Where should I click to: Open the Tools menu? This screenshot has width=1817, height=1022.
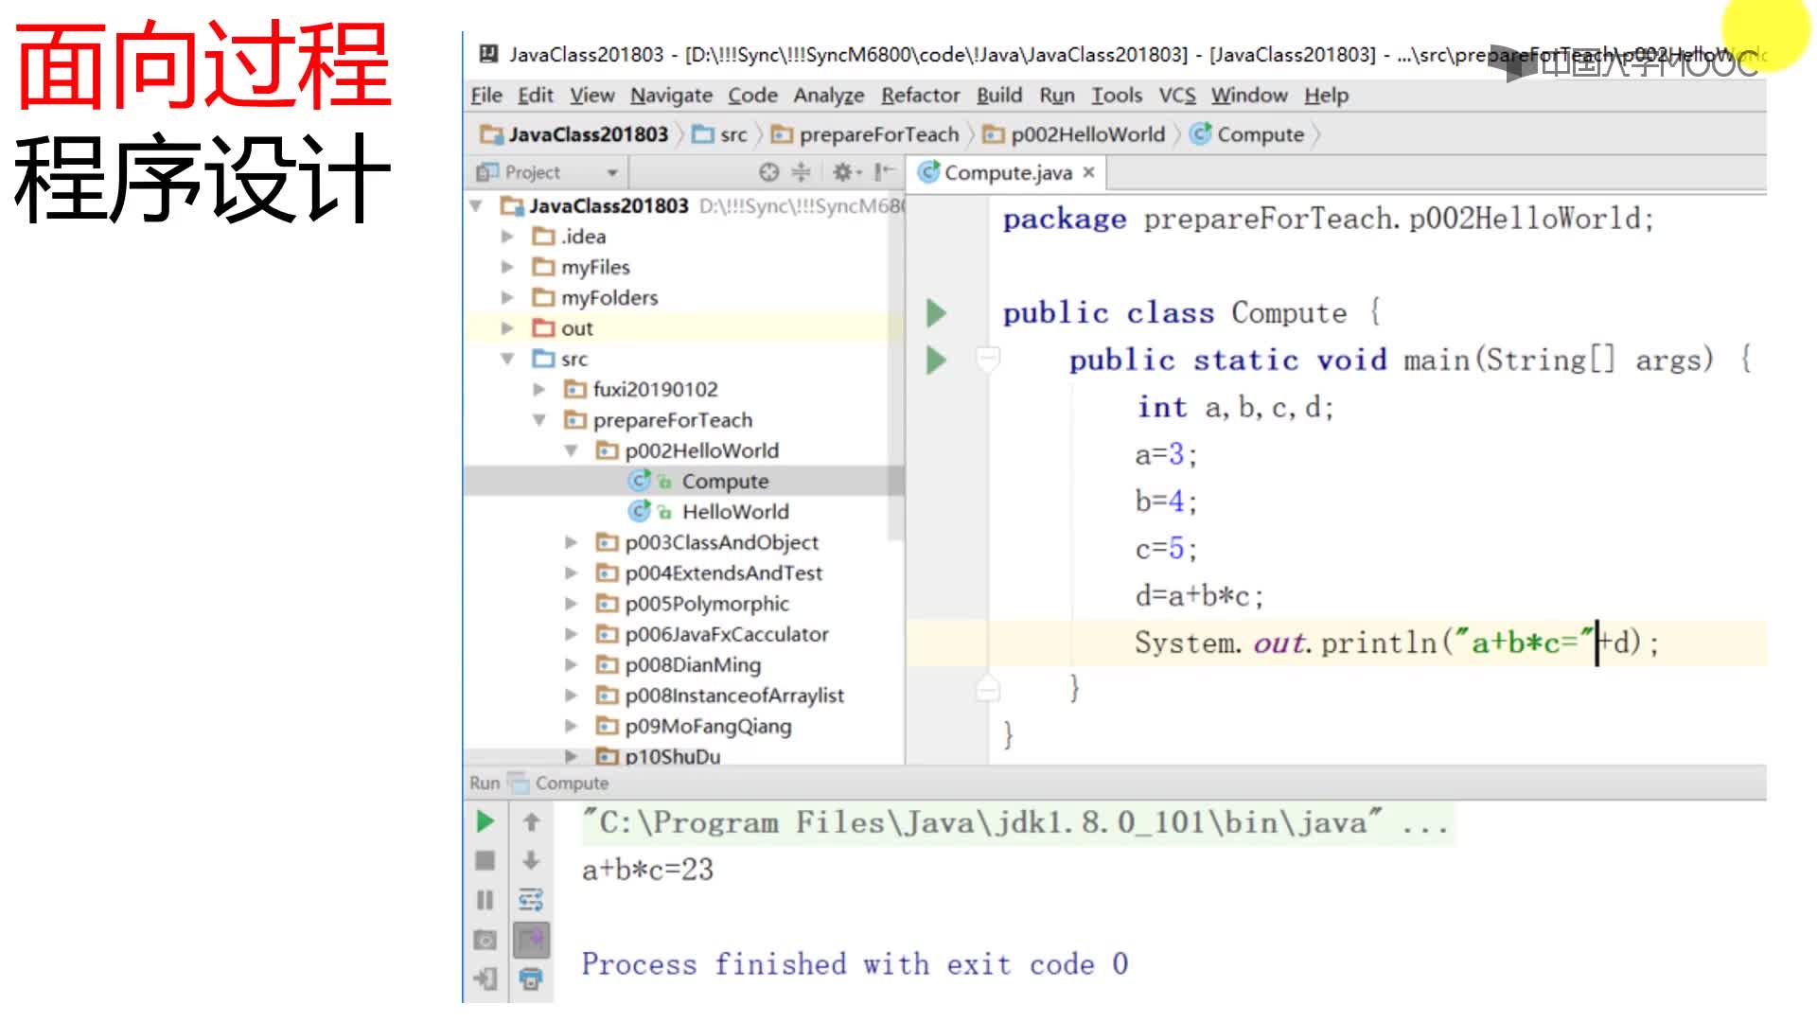click(1117, 96)
